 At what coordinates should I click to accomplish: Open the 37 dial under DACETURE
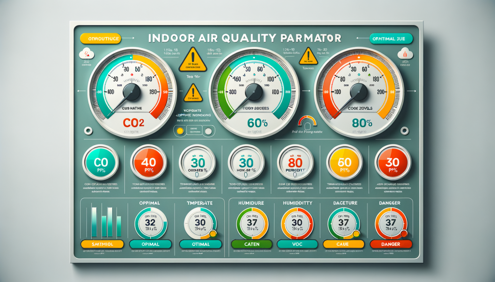pyautogui.click(x=344, y=223)
